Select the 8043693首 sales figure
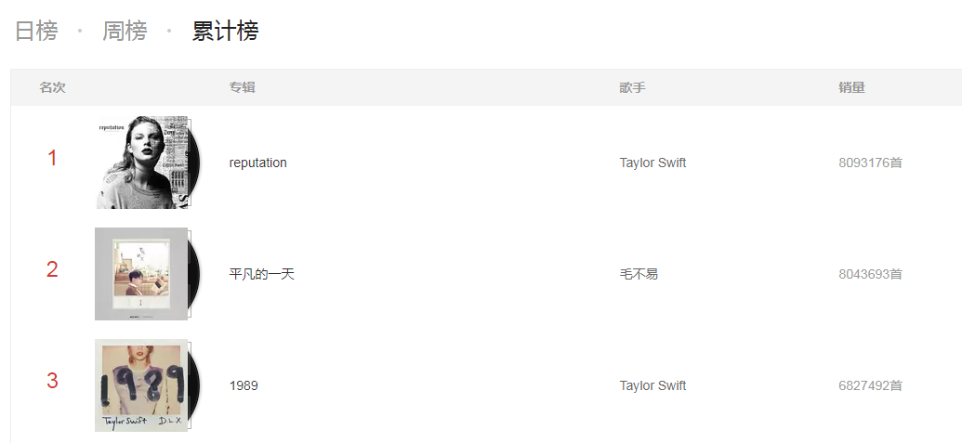The height and width of the screenshot is (443, 962). pyautogui.click(x=870, y=274)
